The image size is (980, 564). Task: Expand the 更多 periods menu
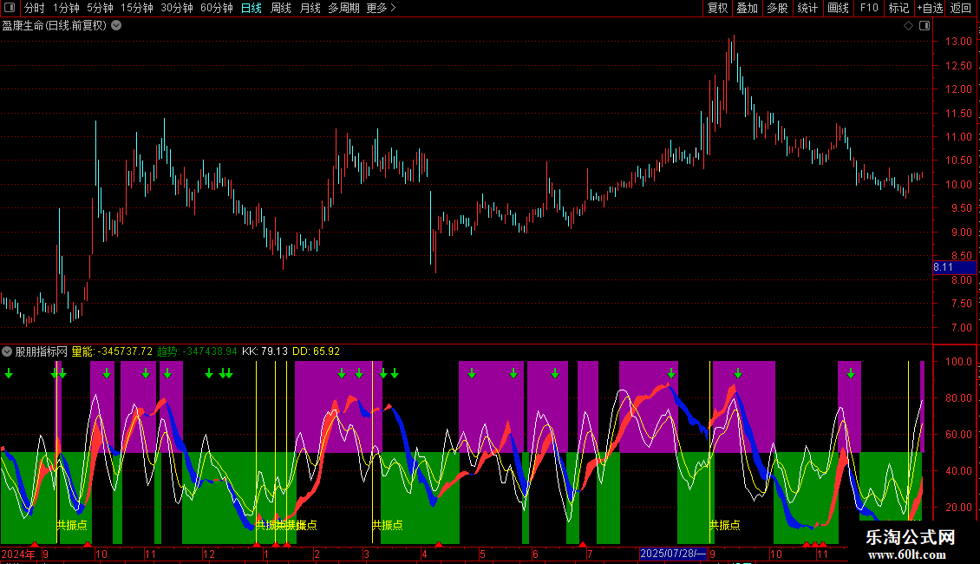click(381, 8)
